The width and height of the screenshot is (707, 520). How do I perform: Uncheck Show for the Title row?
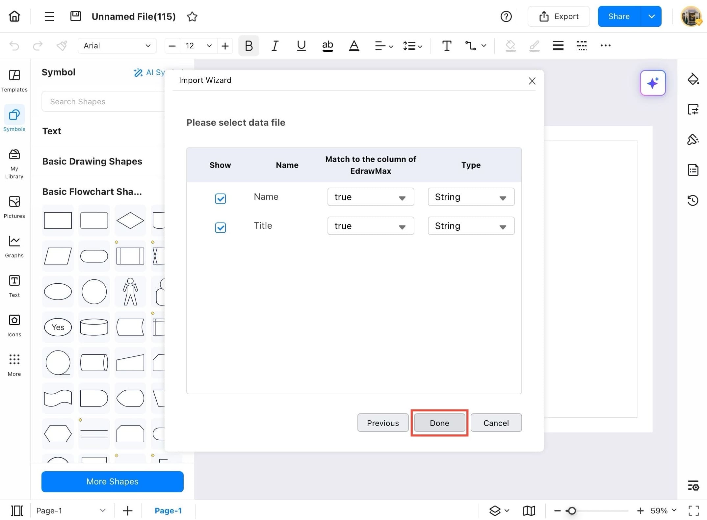(220, 227)
